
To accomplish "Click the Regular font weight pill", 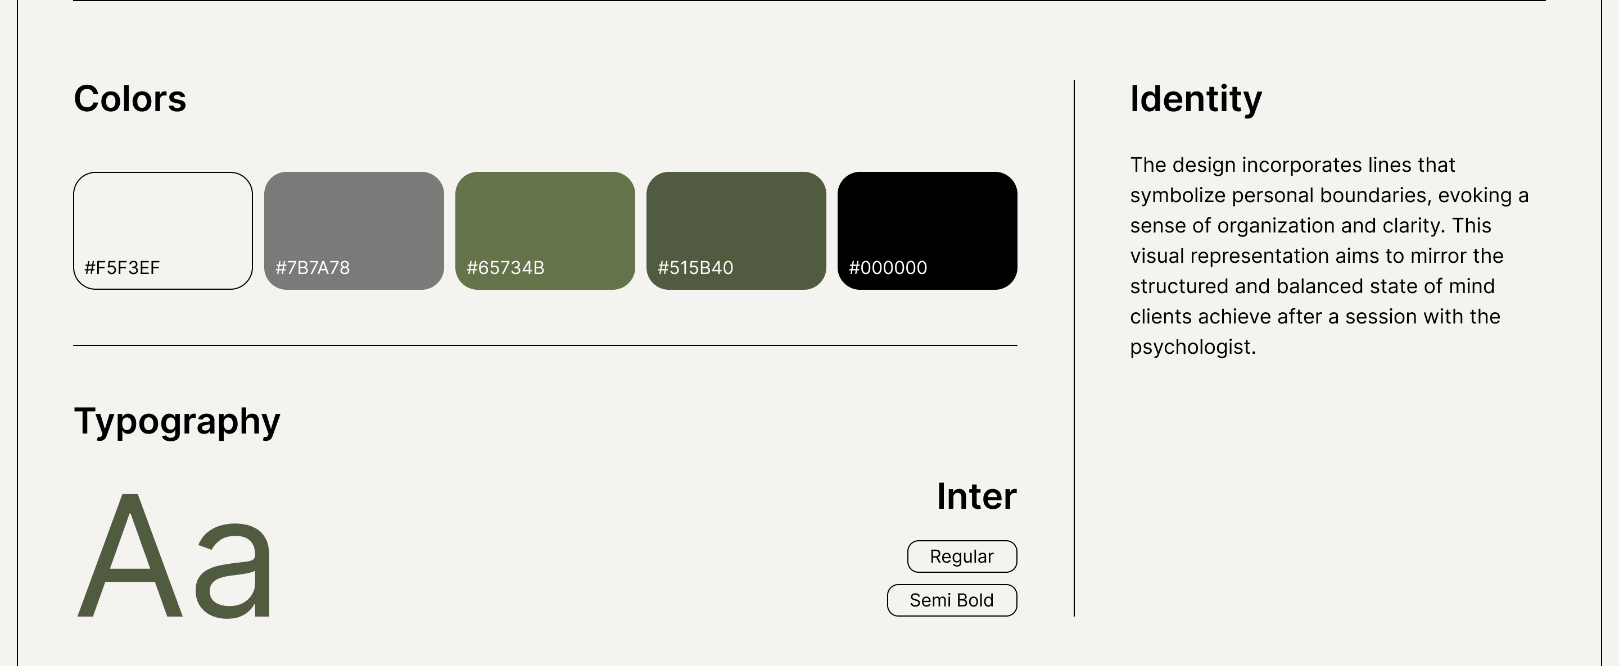I will [x=962, y=557].
